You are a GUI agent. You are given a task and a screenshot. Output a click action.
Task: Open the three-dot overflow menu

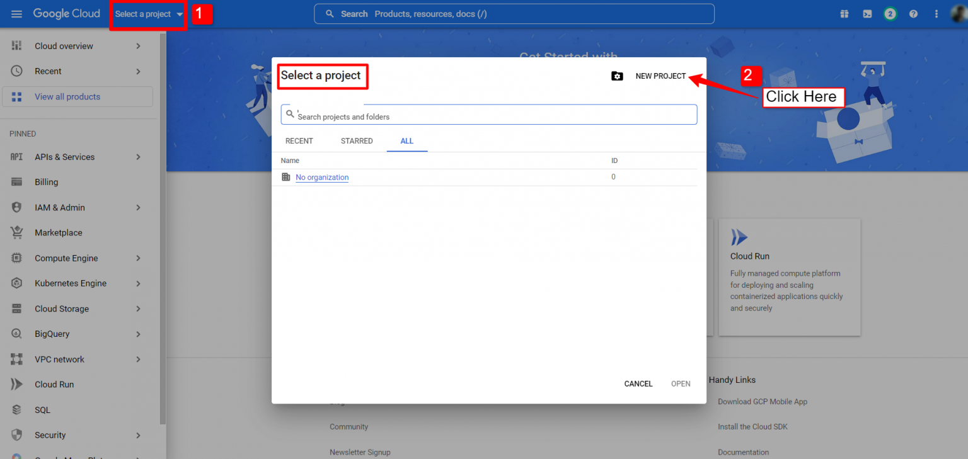click(x=937, y=13)
